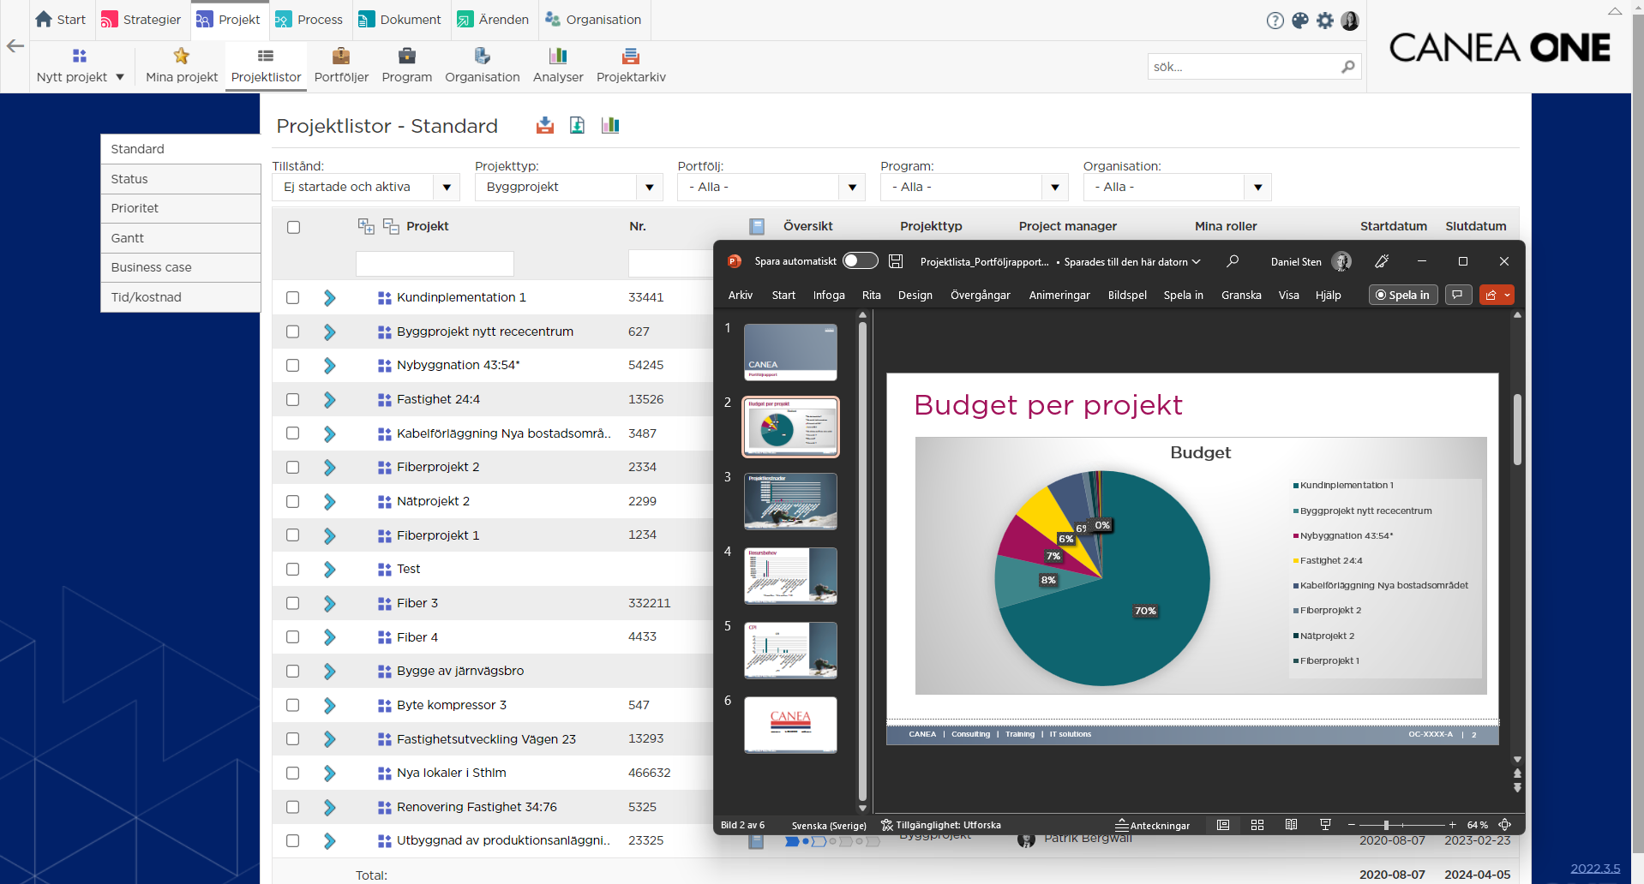Tick the Fiberprojekt 2 row checkbox
1644x884 pixels.
(x=293, y=467)
